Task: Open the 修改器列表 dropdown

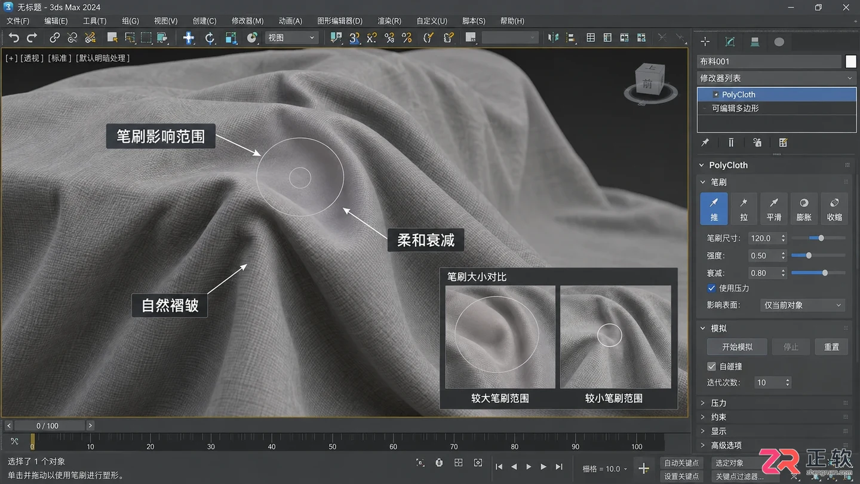Action: pyautogui.click(x=776, y=78)
